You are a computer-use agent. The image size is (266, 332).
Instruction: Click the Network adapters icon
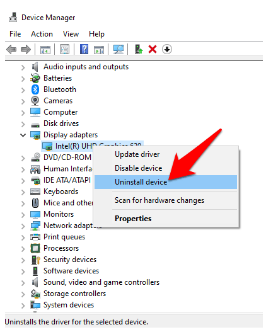click(35, 226)
